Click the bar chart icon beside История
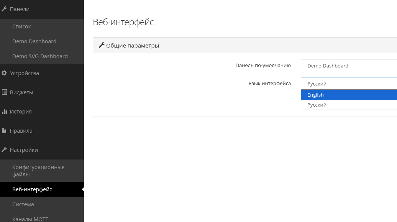The image size is (397, 222). [4, 112]
